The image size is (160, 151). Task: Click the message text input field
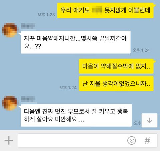click(x=88, y=140)
